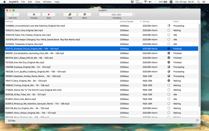Select file 1050212_Neon_One_Original_Mix.mp3
This screenshot has width=209, height=131.
coord(24,30)
